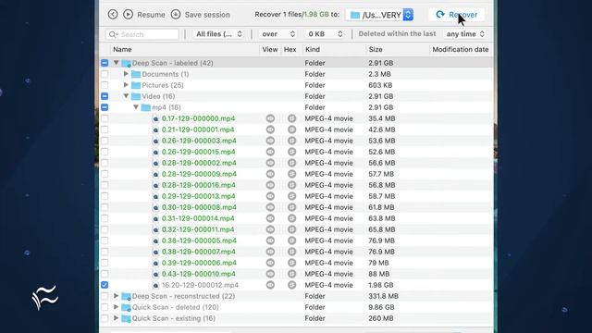Click the View column header
The height and width of the screenshot is (333, 592).
pos(270,49)
